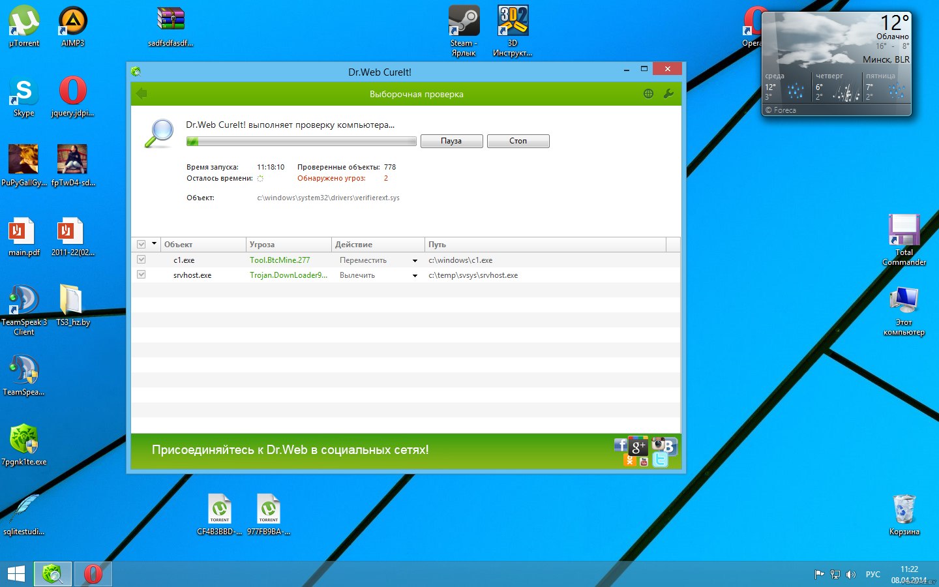The height and width of the screenshot is (587, 939).
Task: Select PuPyGallGy image thumbnail on desktop
Action: point(24,166)
